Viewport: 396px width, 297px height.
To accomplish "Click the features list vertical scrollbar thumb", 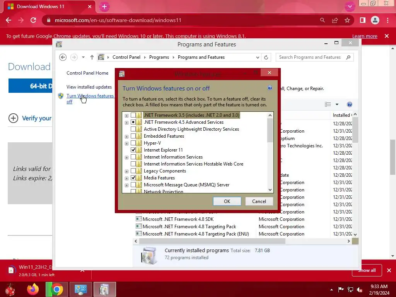I will pos(270,130).
